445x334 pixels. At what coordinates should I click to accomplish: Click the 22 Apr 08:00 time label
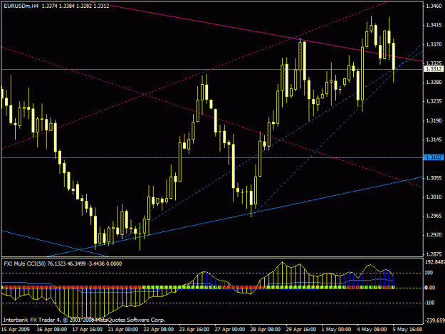pyautogui.click(x=158, y=330)
